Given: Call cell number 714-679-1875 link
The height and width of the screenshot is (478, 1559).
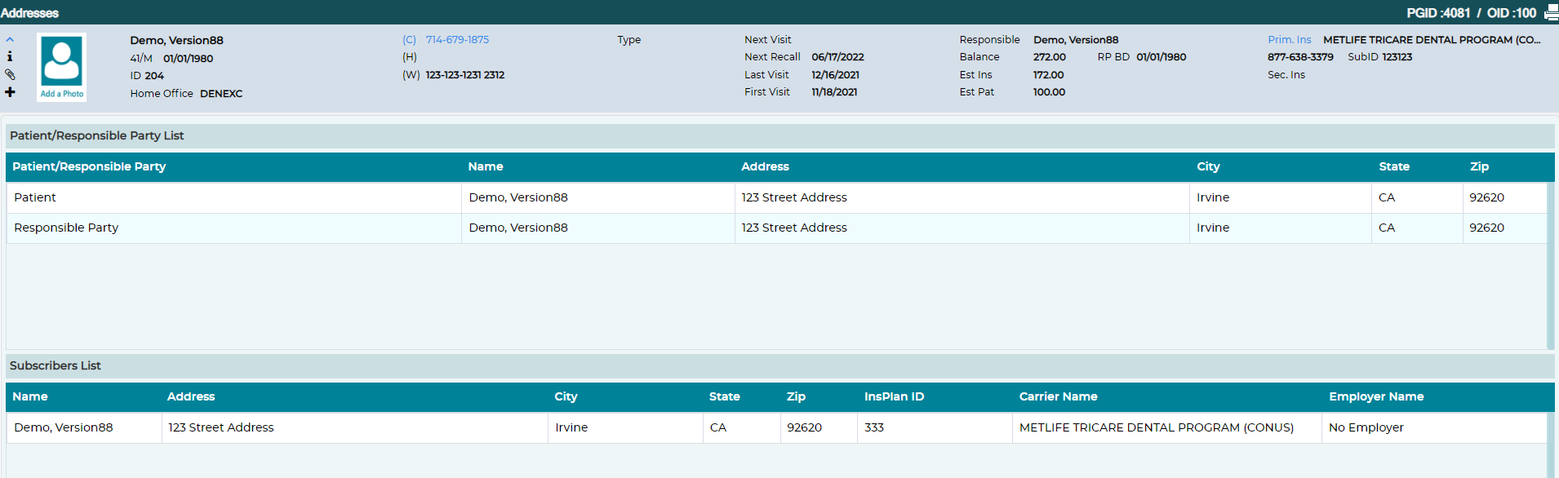Looking at the screenshot, I should tap(457, 39).
